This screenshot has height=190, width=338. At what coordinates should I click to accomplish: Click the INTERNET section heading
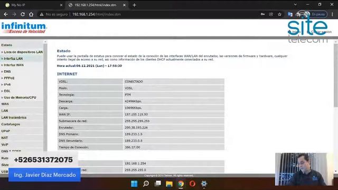coord(67,74)
